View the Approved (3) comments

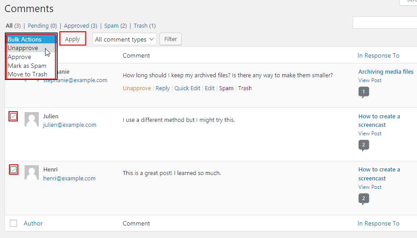click(80, 26)
